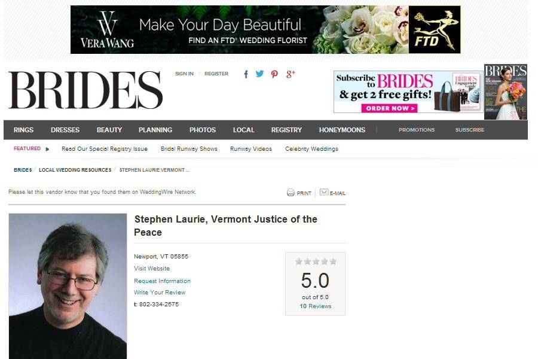Open the Local navigation item
The image size is (538, 359).
pos(244,130)
